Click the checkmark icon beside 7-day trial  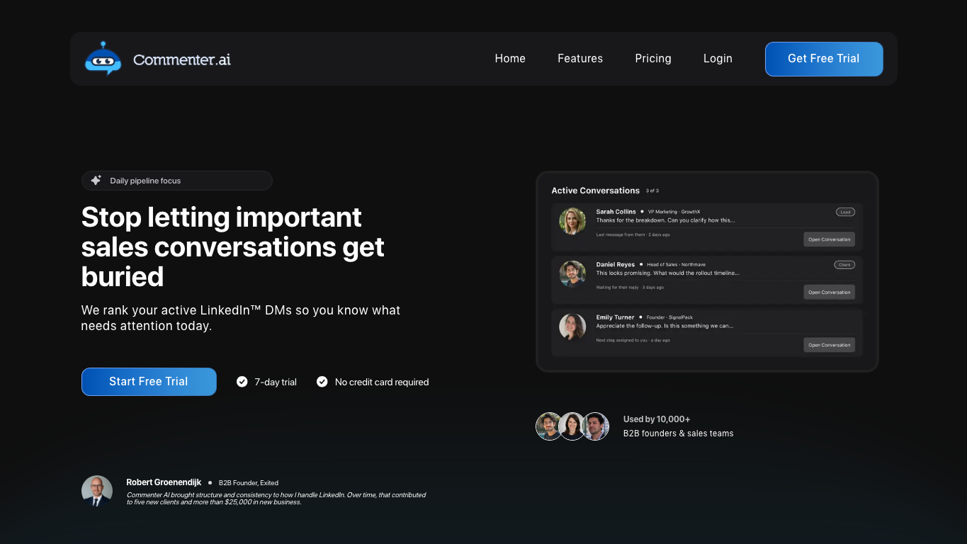coord(242,382)
